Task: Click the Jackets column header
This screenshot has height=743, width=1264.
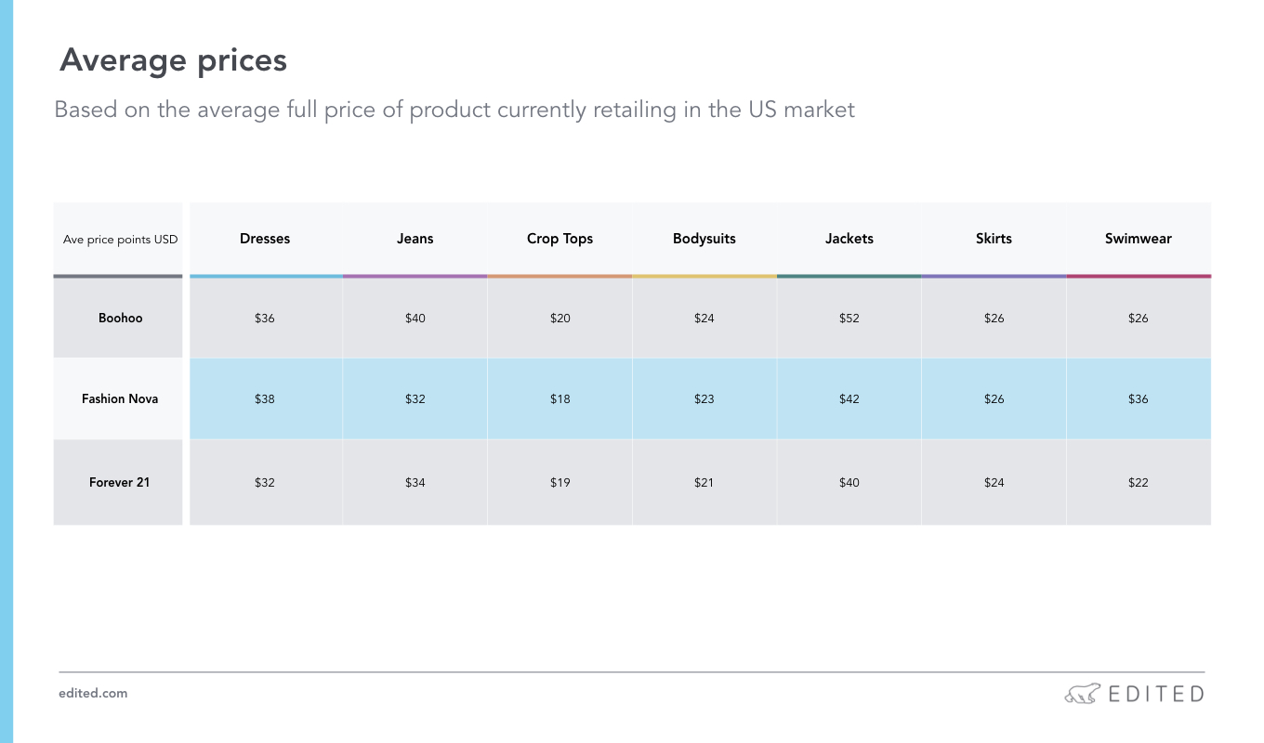Action: pos(849,239)
